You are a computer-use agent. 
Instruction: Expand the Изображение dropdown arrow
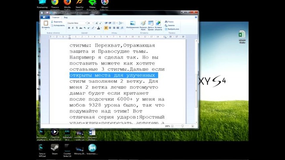133,30
